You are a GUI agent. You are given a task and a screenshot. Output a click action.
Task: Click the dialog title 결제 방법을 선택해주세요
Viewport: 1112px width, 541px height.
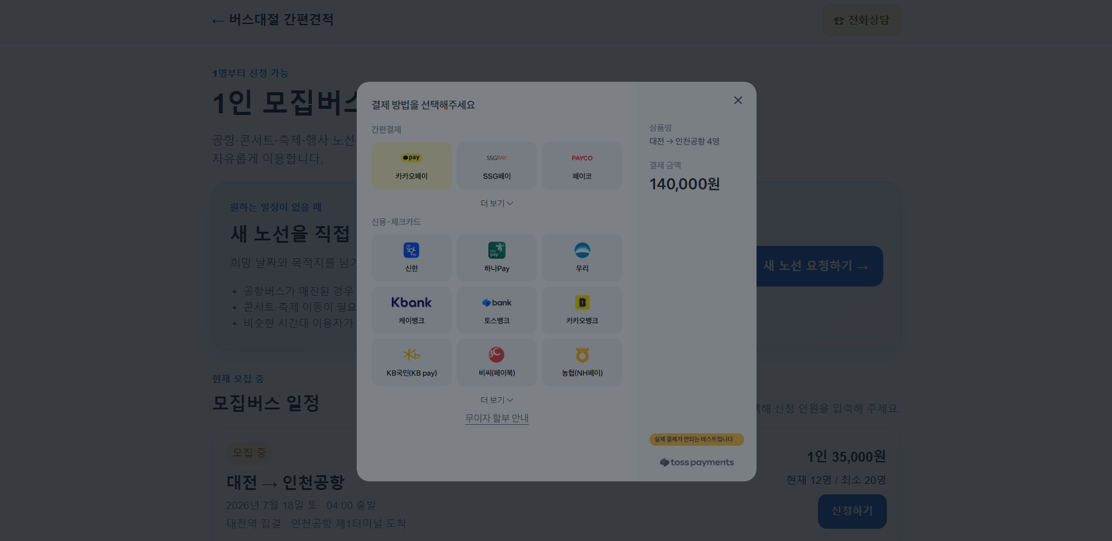pyautogui.click(x=423, y=105)
